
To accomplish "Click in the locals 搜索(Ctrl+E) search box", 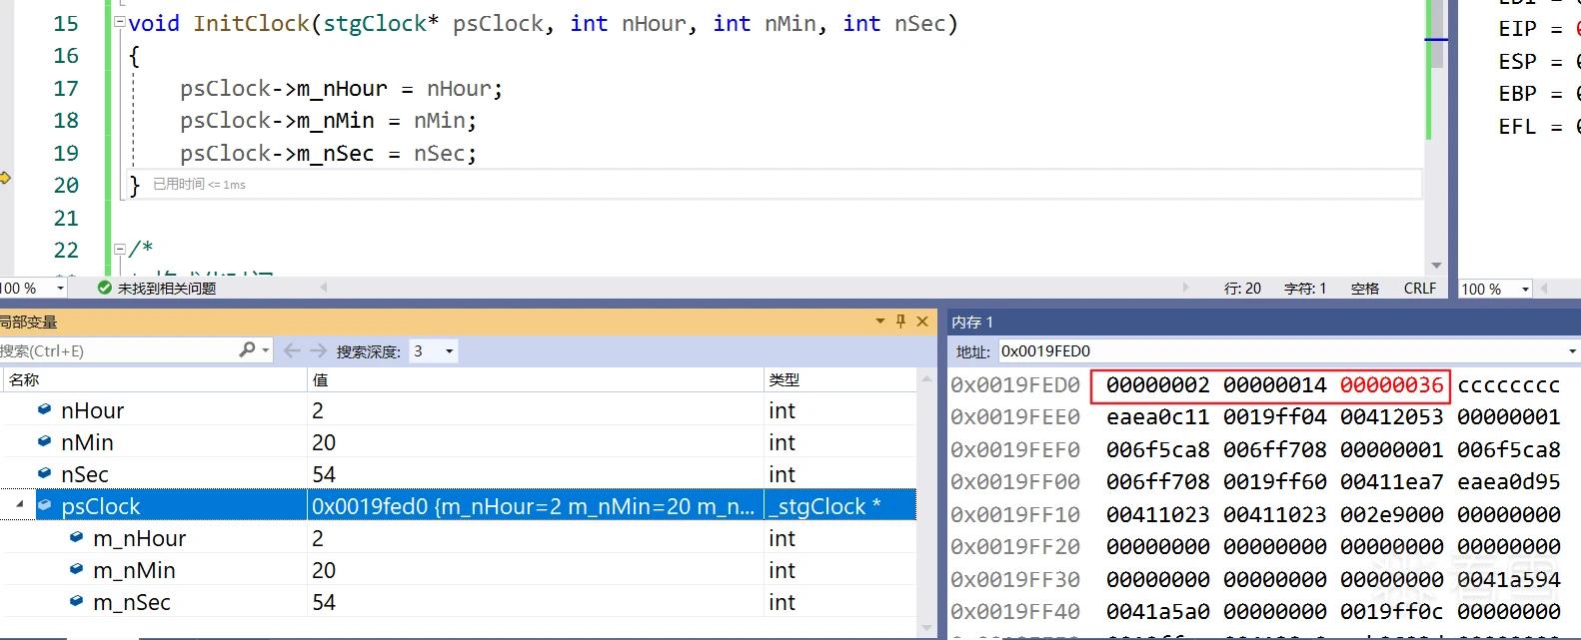I will point(118,350).
